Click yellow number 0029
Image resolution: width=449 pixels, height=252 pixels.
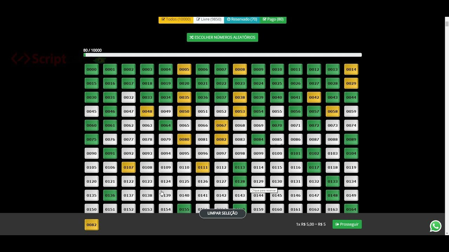pos(351,83)
